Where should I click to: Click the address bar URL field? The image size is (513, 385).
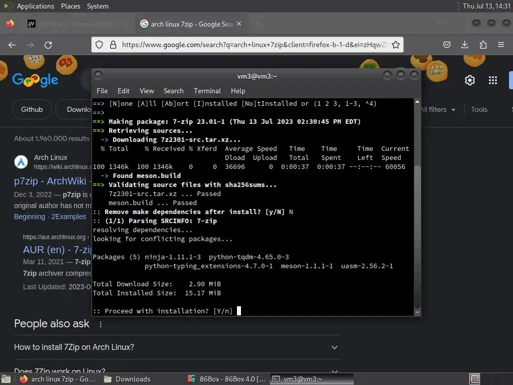click(x=254, y=45)
